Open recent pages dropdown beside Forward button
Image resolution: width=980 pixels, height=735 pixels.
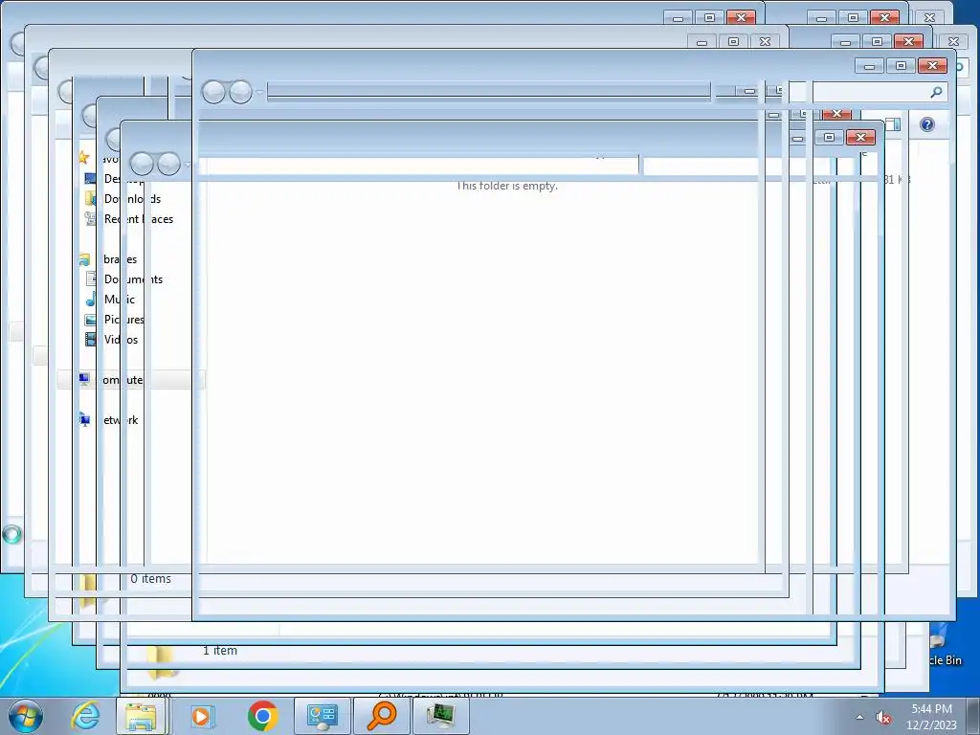click(x=259, y=93)
